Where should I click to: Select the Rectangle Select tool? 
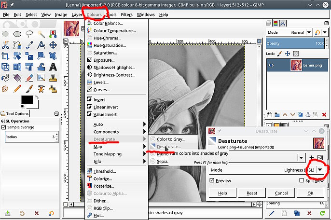5,34
